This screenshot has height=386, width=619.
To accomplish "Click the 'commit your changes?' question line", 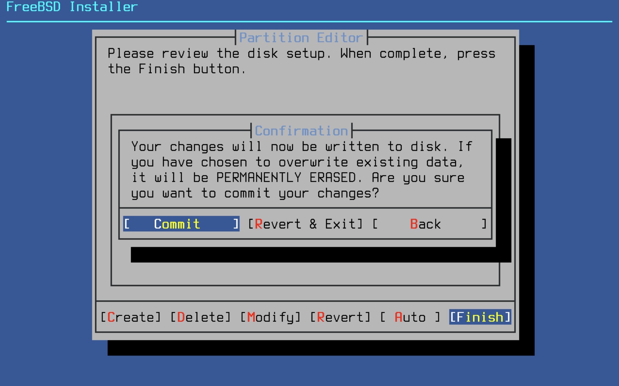I will pyautogui.click(x=302, y=193).
